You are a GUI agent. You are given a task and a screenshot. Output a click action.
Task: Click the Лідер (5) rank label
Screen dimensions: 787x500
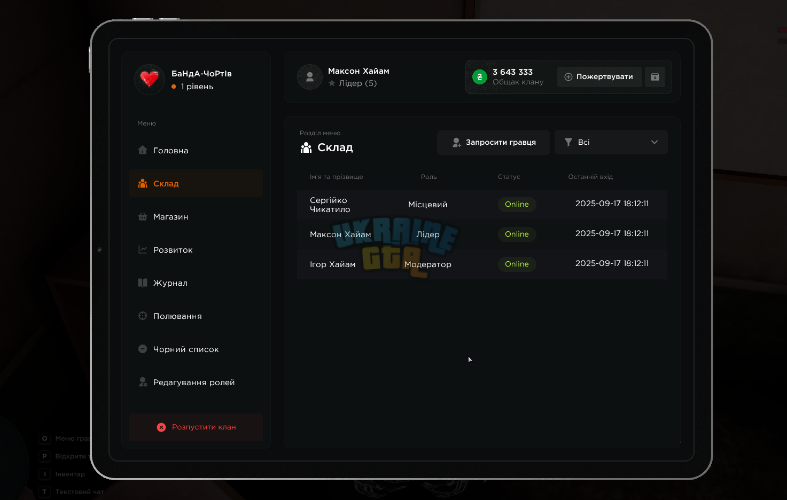pyautogui.click(x=357, y=83)
